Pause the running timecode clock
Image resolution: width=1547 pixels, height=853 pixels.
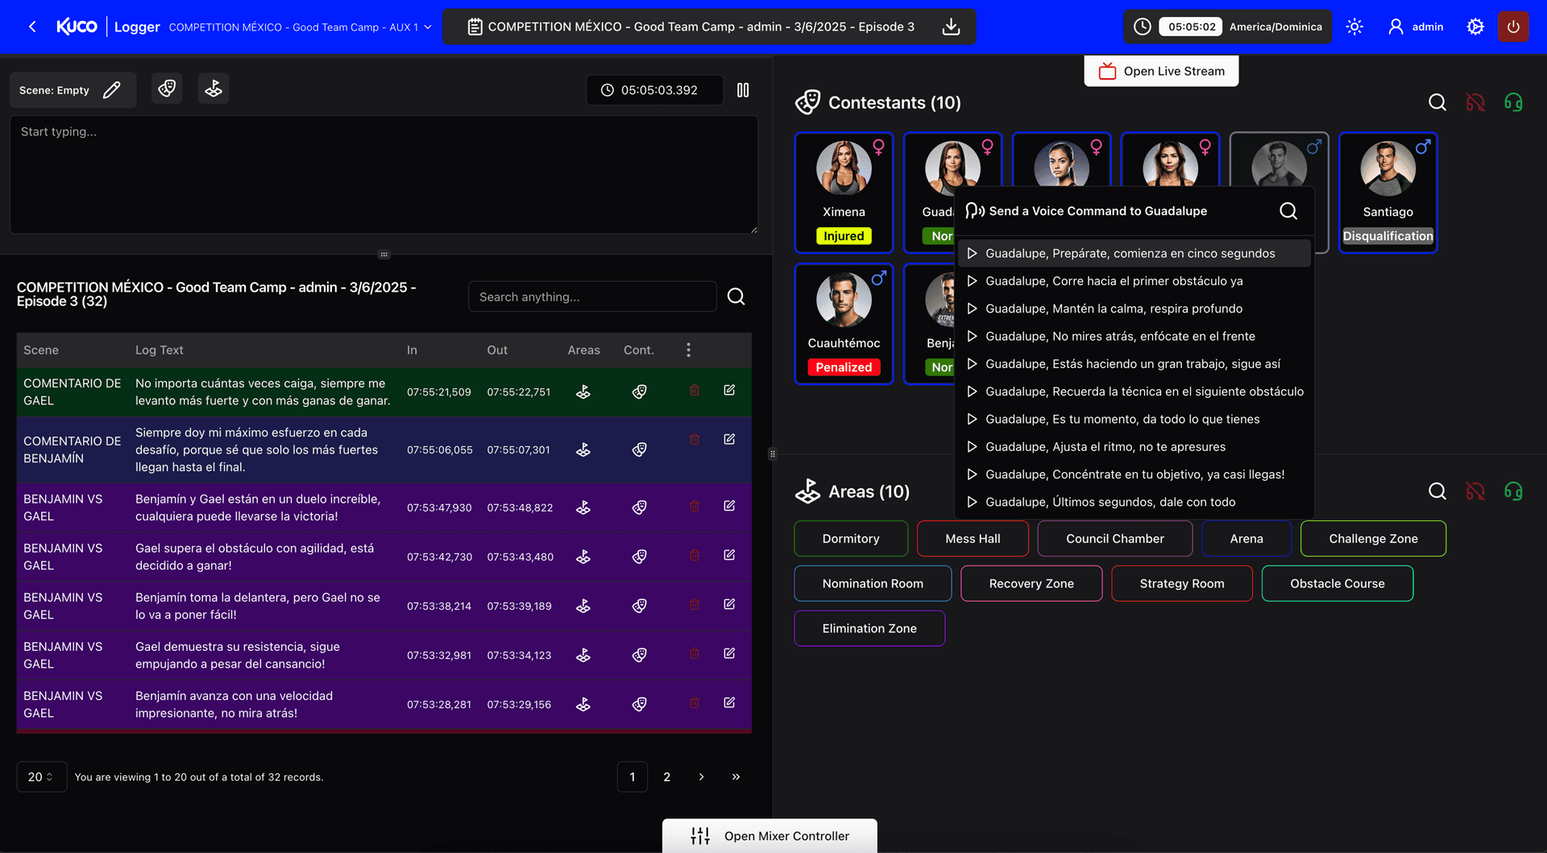pos(743,89)
